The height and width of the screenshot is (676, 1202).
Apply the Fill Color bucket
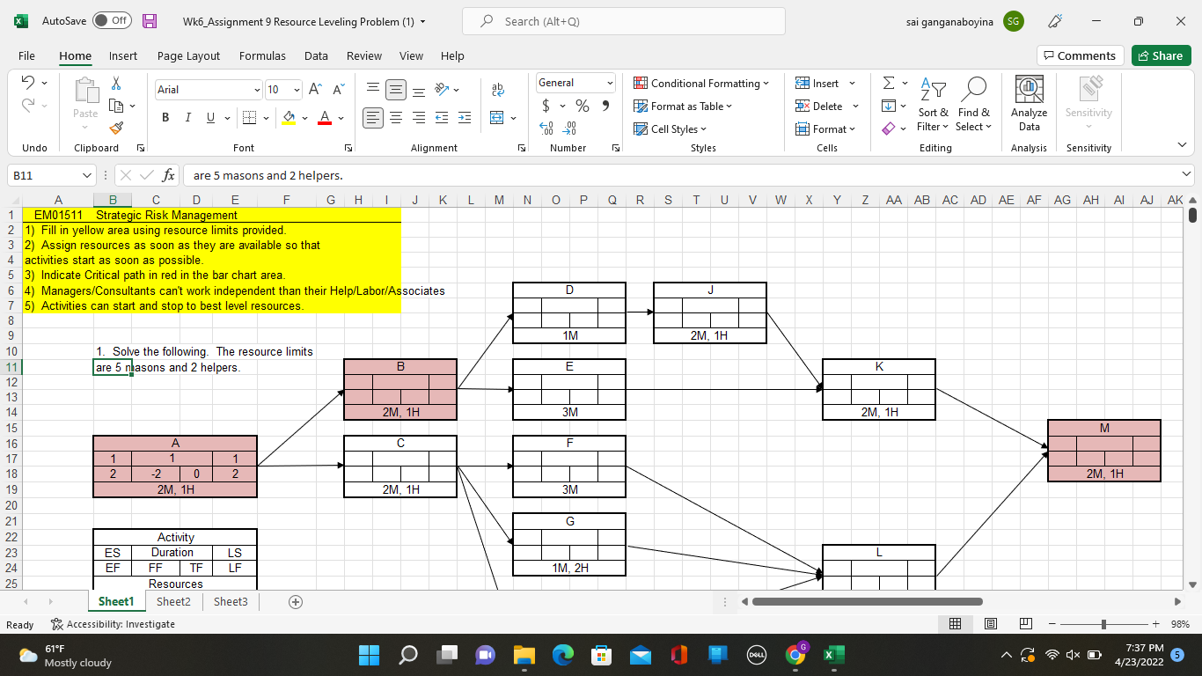pos(288,118)
